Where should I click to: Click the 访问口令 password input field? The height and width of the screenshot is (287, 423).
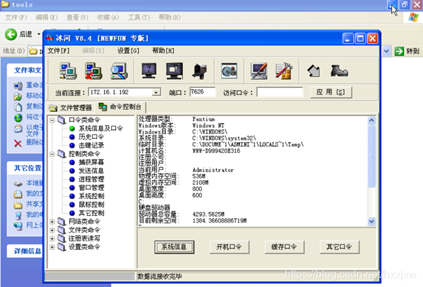coord(279,92)
